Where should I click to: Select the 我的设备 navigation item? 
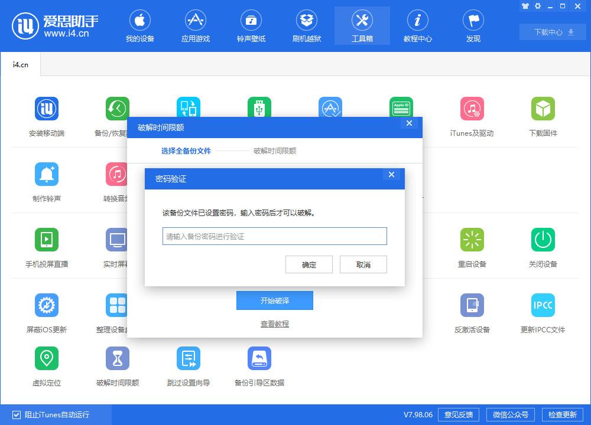[140, 25]
